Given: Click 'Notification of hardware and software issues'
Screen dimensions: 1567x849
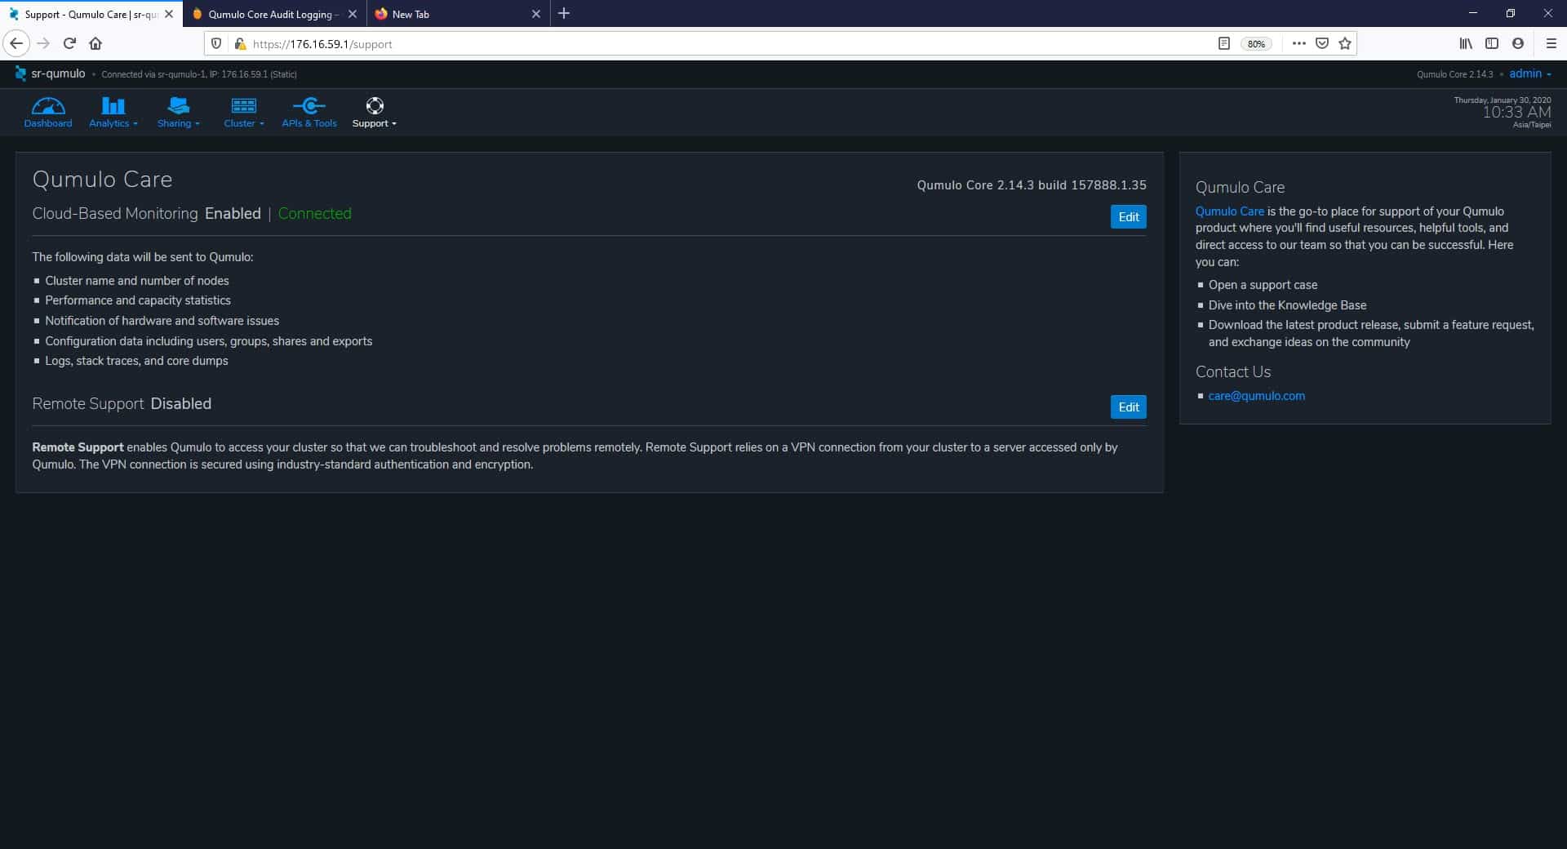Looking at the screenshot, I should click(162, 321).
